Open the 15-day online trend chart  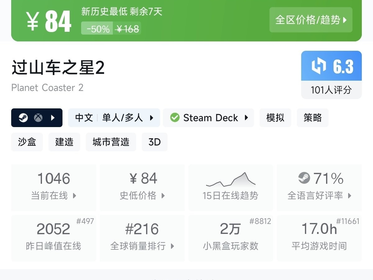point(231,187)
